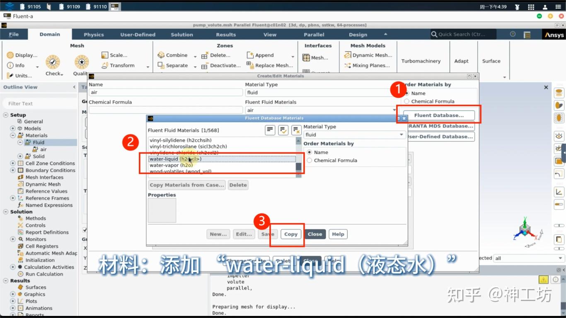Click the Deactivate zones icon
566x318 pixels.
pos(205,66)
